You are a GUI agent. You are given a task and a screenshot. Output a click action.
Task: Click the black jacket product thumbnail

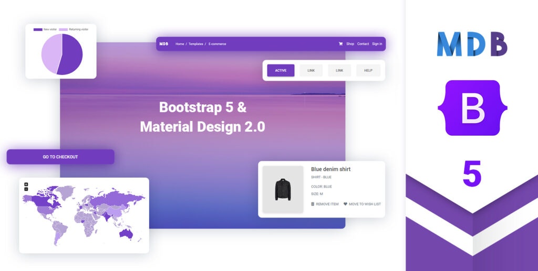coord(283,189)
